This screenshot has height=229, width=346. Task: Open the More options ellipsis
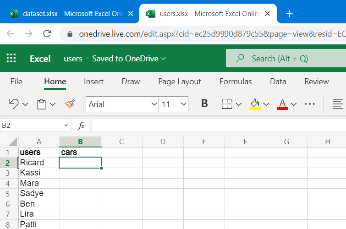pos(310,104)
